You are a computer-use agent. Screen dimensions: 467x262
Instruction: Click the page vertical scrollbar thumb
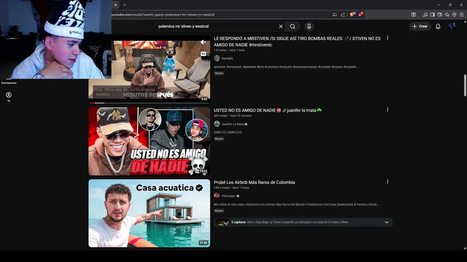click(x=465, y=85)
